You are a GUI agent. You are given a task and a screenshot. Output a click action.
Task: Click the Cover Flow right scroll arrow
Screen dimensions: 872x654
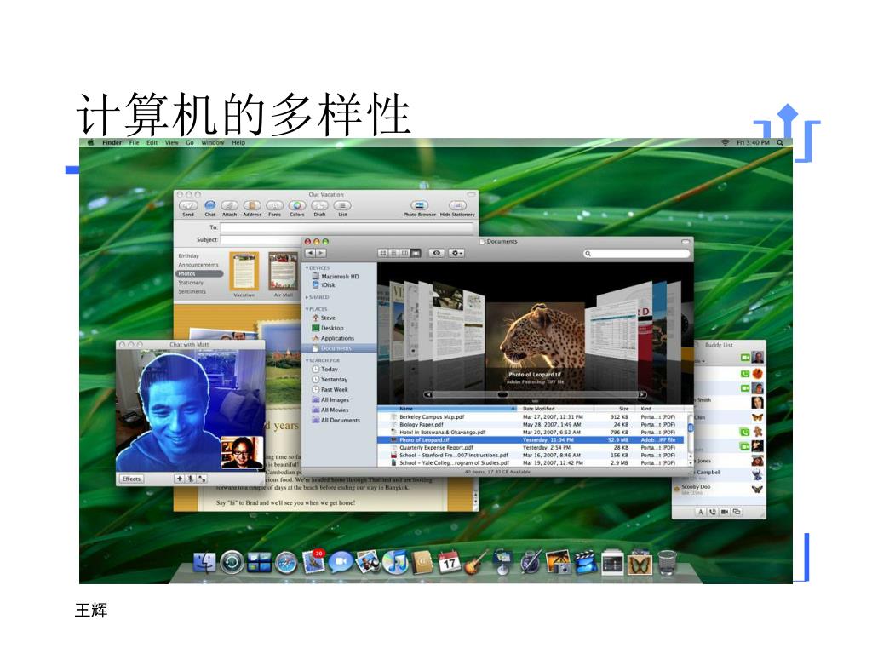tap(642, 395)
